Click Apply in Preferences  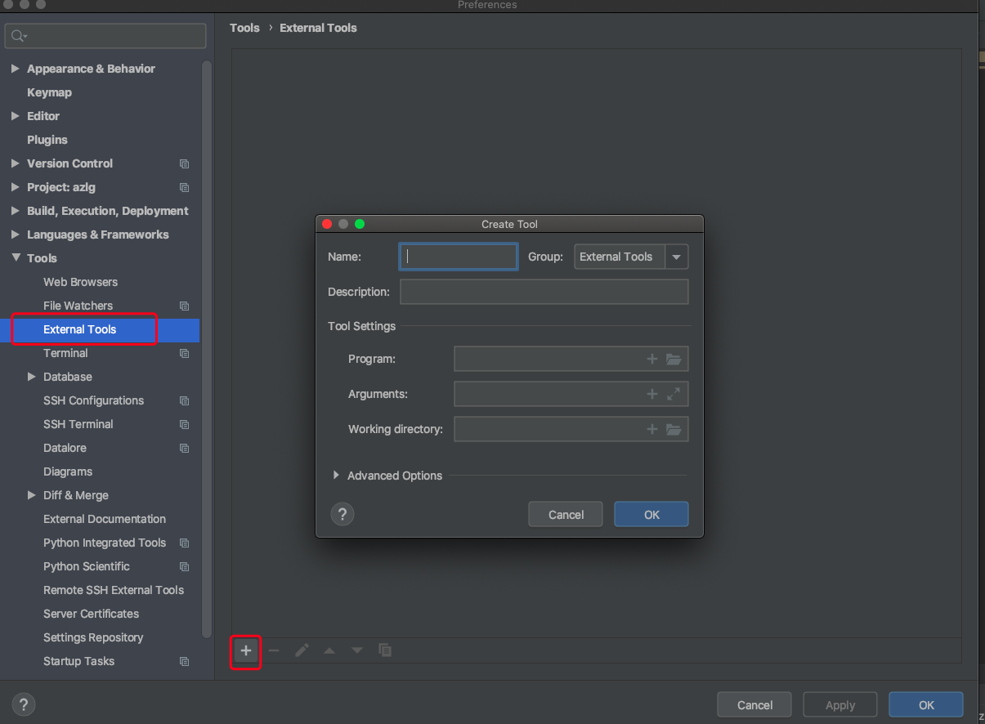click(840, 704)
